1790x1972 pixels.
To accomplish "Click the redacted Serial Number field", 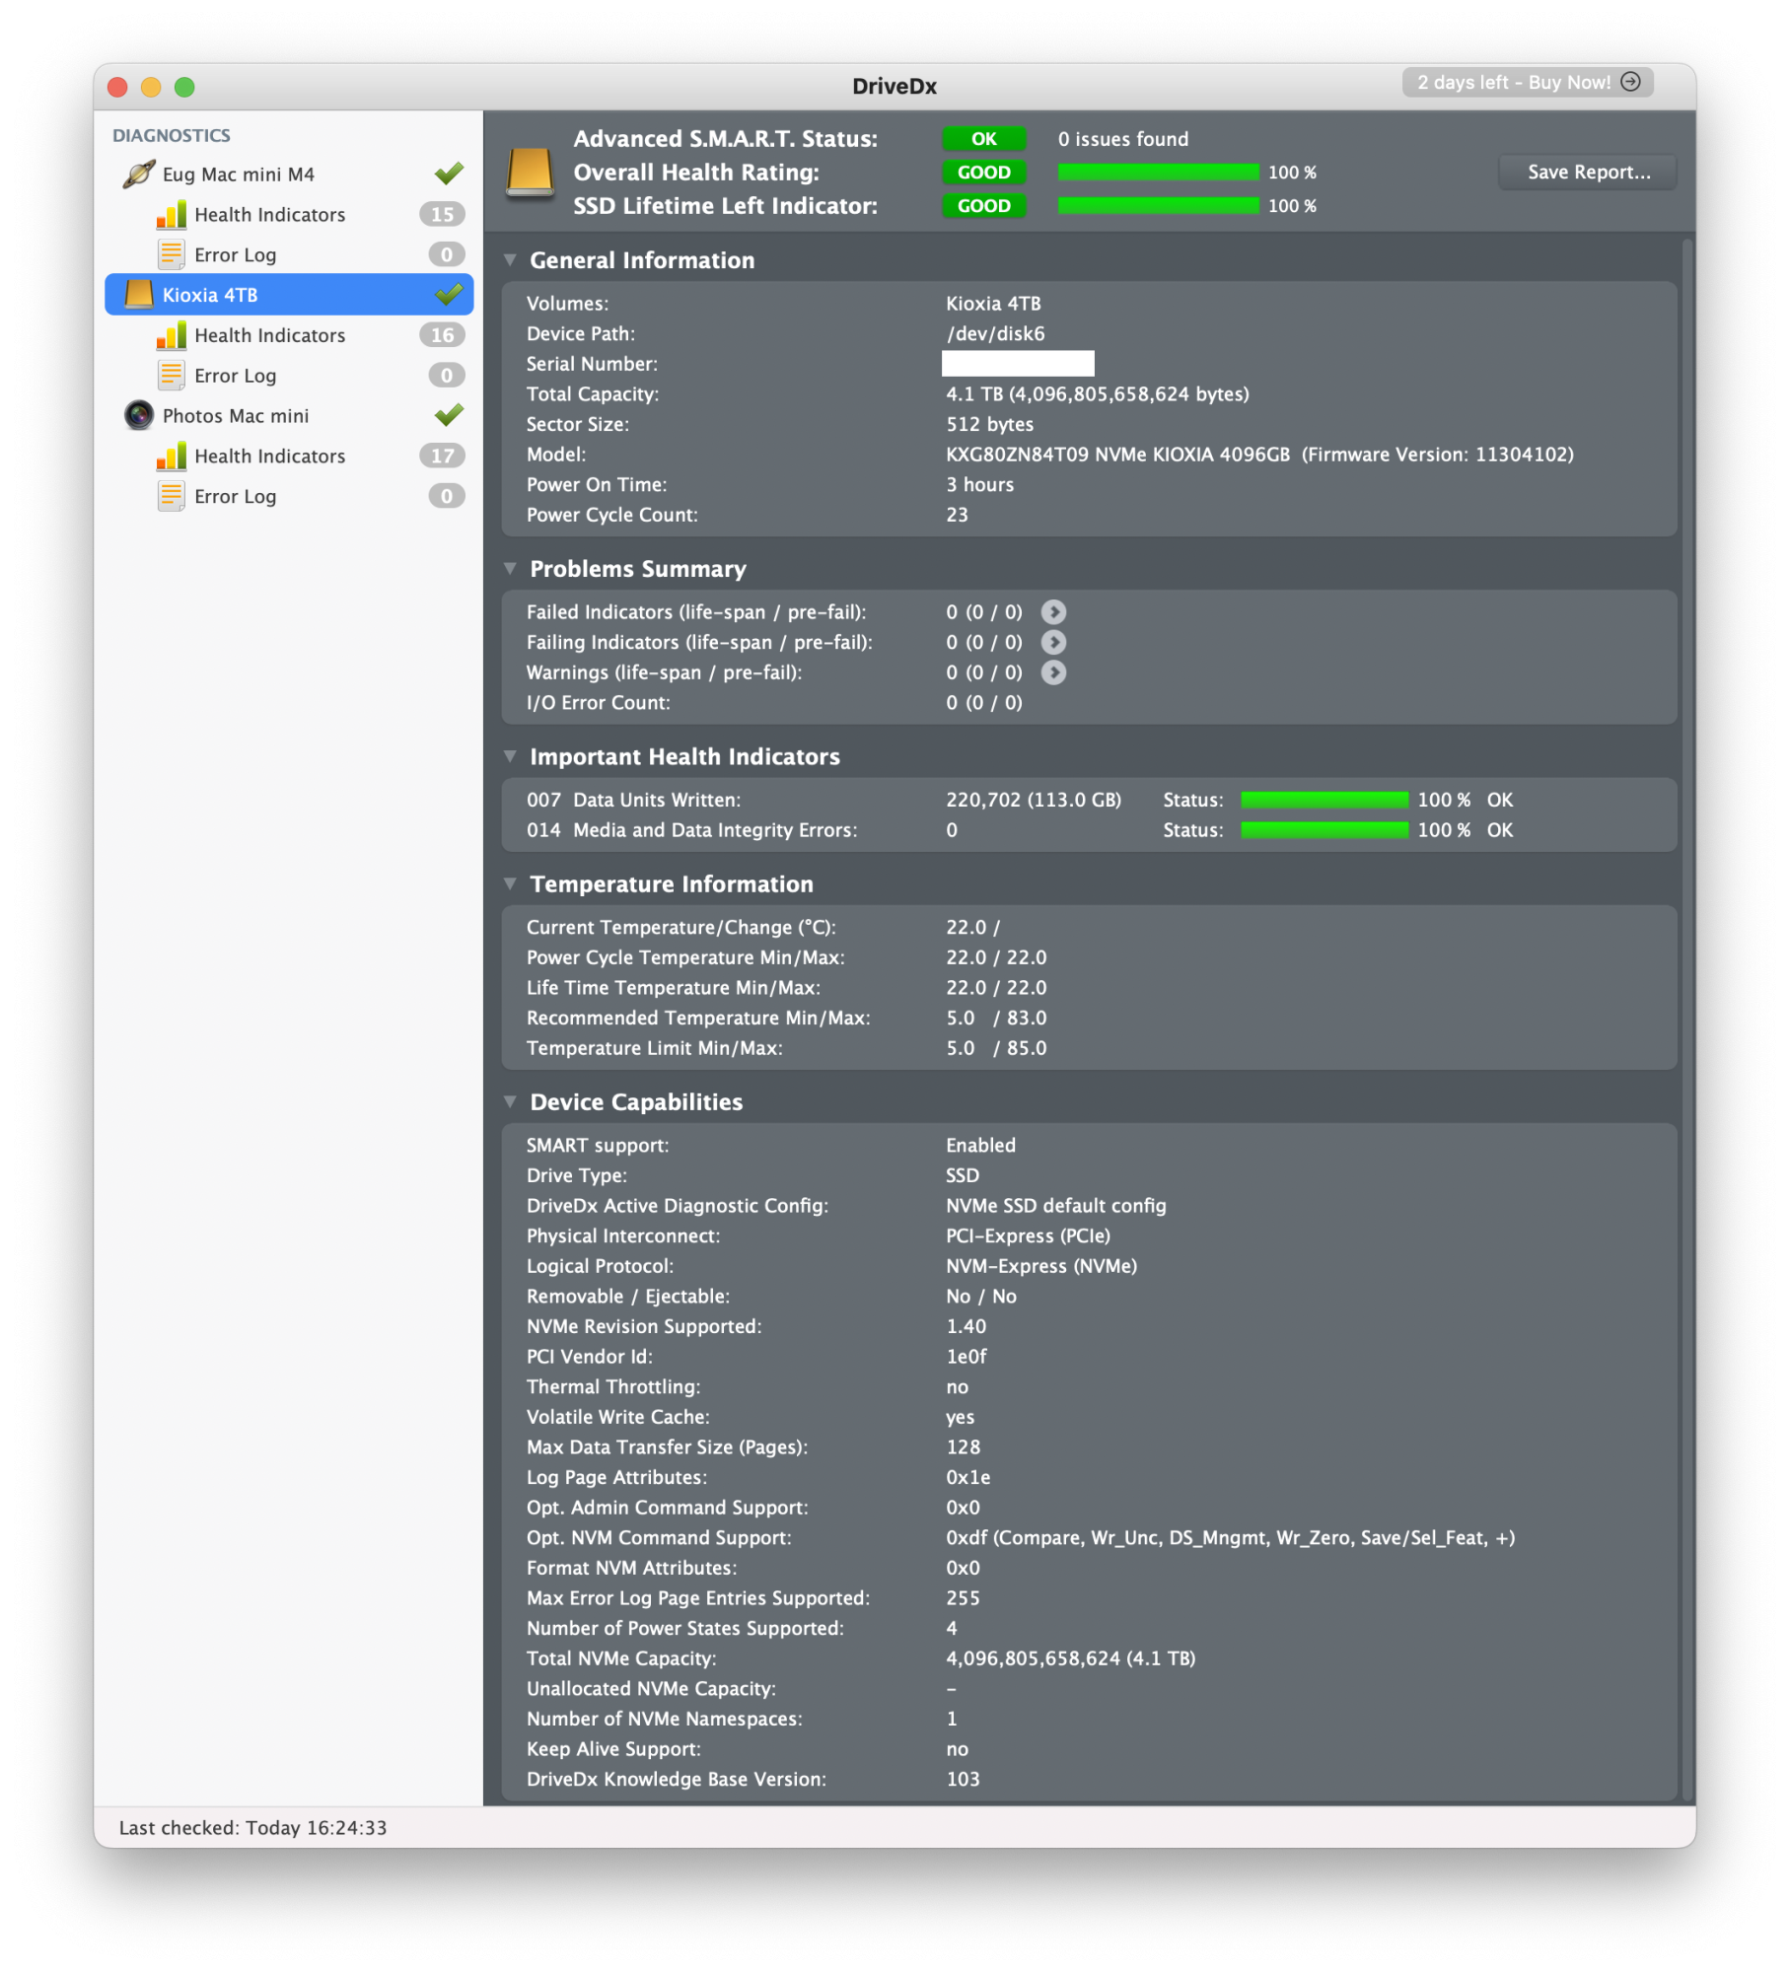I will pos(1018,364).
